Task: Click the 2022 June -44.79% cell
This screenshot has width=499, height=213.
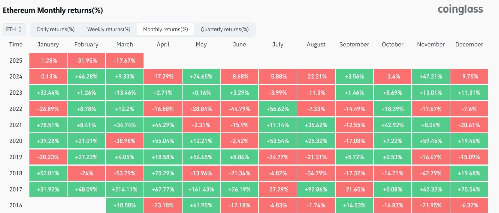Action: click(x=240, y=109)
